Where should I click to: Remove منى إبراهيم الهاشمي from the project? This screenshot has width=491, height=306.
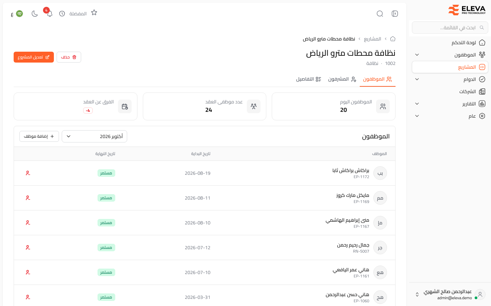click(x=28, y=223)
